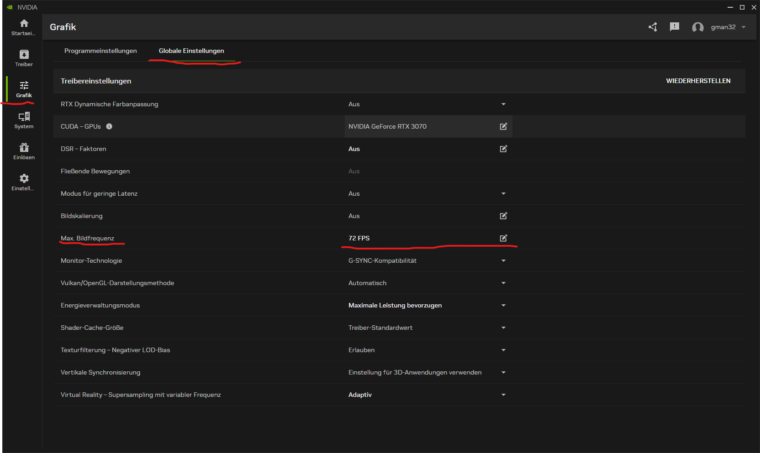
Task: Expand RTX Dynamische Farbanpassung dropdown
Action: pos(503,104)
